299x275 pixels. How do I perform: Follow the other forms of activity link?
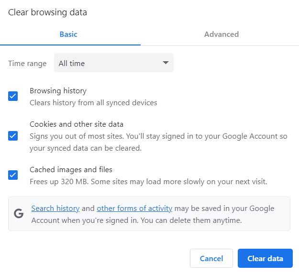coord(134,209)
